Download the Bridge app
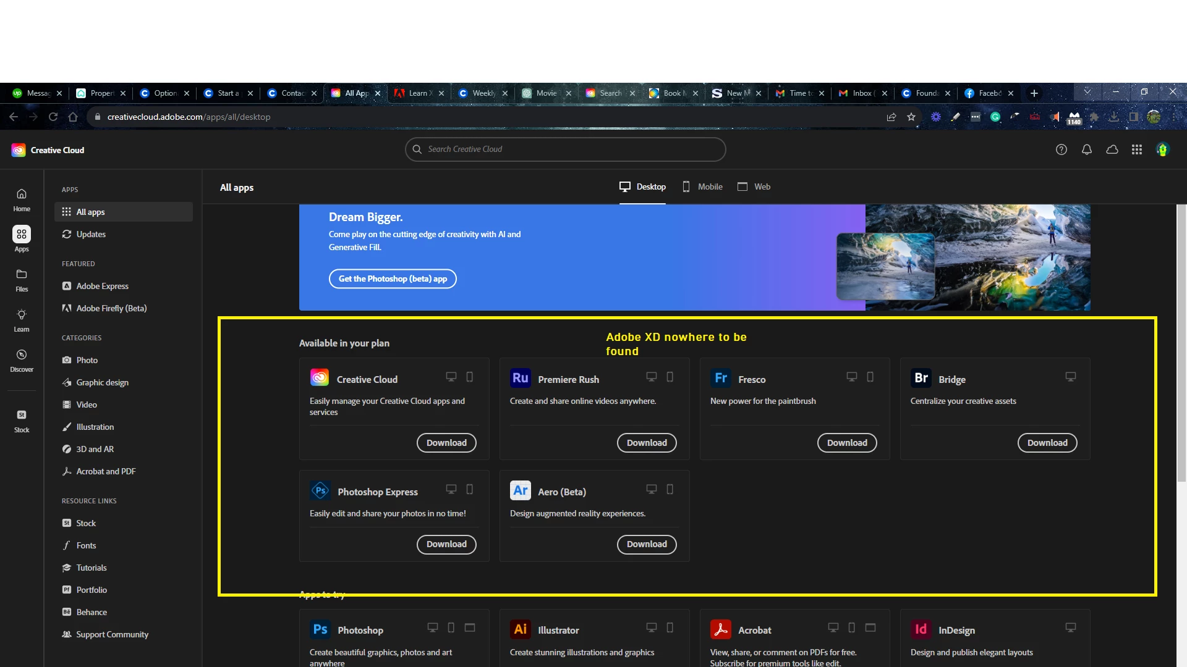The height and width of the screenshot is (667, 1187). point(1047,443)
